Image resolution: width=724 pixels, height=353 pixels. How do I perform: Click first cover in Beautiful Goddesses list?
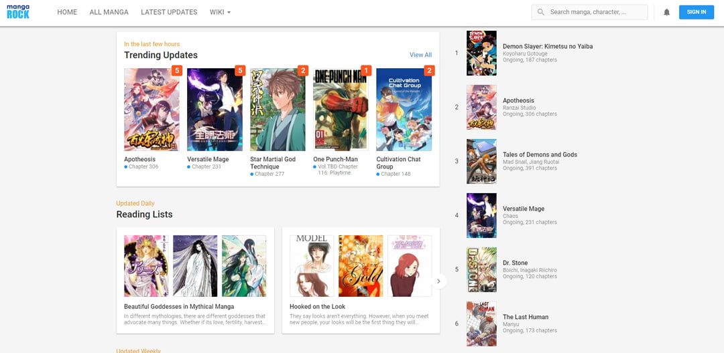point(146,266)
